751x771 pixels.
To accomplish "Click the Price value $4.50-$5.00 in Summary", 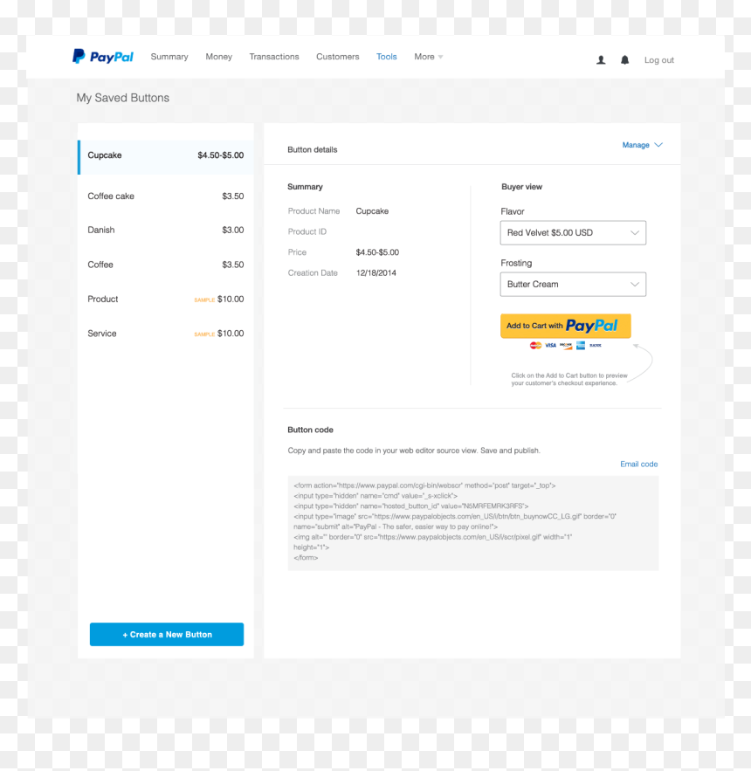I will click(x=377, y=252).
